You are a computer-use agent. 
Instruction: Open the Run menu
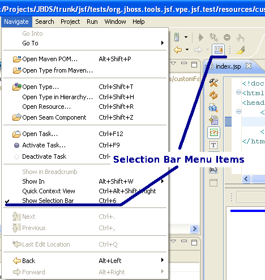[x=92, y=22]
